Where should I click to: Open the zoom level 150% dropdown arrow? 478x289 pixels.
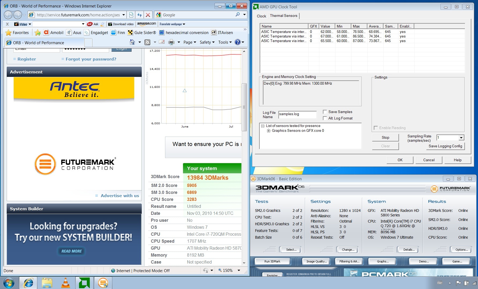(239, 271)
